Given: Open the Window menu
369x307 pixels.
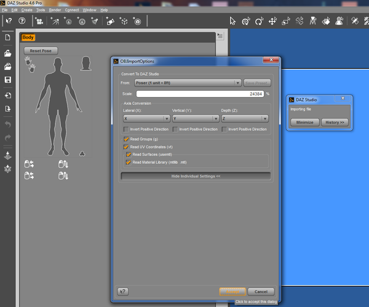Looking at the screenshot, I should click(x=89, y=10).
